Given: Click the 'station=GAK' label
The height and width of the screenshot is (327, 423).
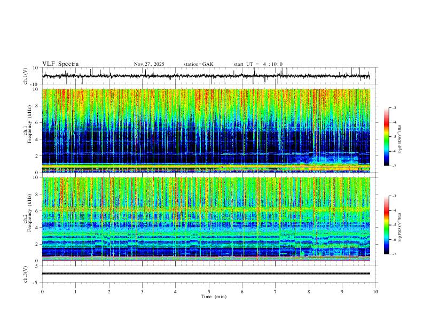Looking at the screenshot, I should tap(199, 64).
